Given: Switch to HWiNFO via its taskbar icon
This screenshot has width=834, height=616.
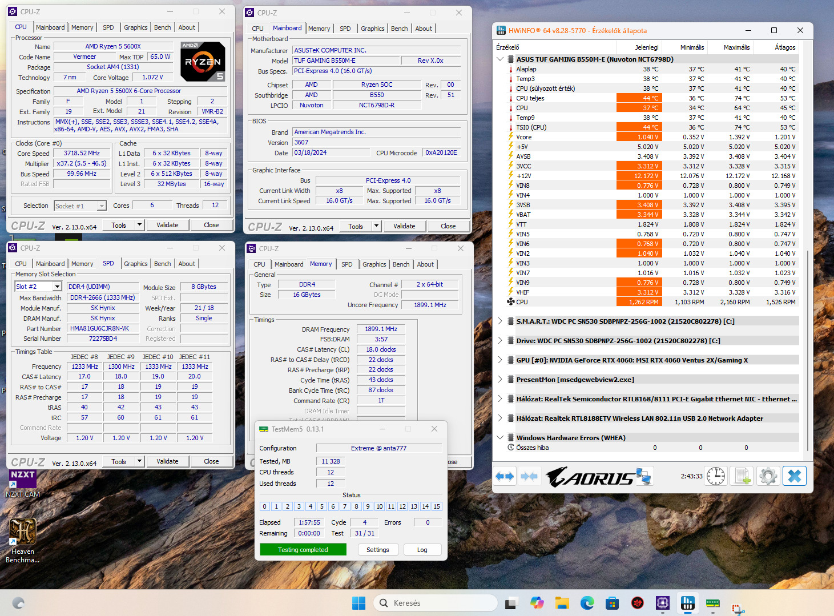Looking at the screenshot, I should 687,603.
